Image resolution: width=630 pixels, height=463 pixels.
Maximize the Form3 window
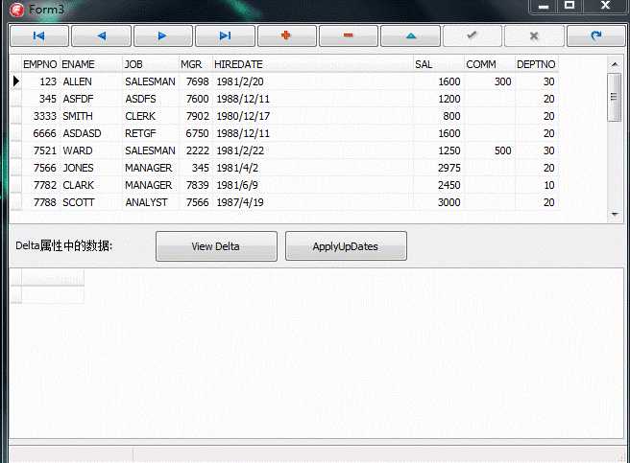(569, 6)
